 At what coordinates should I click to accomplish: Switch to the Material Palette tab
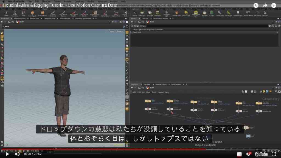point(161,84)
